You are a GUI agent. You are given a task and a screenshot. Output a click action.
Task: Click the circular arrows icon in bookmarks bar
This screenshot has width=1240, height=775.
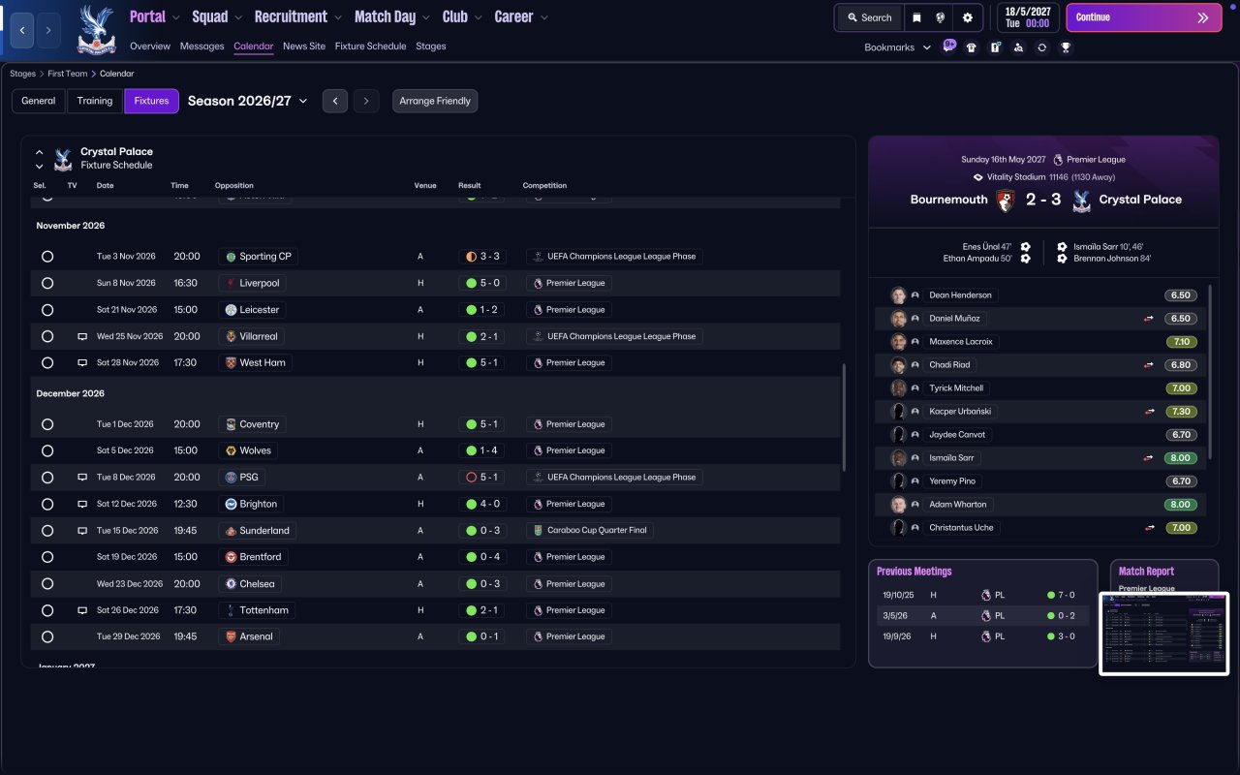tap(1041, 47)
